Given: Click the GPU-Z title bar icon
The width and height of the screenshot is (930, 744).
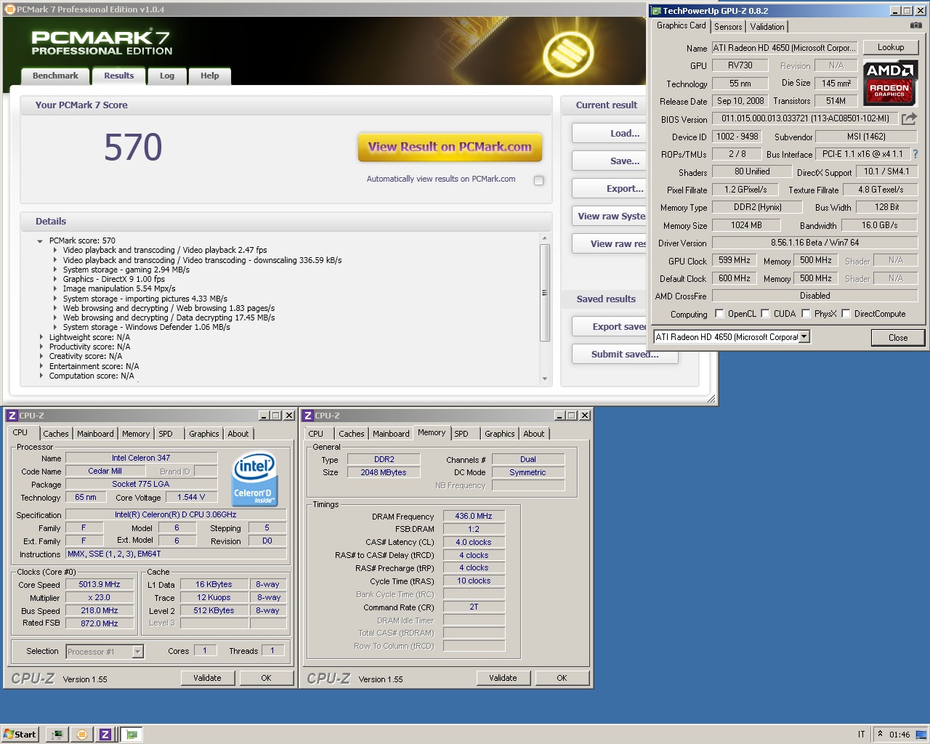Looking at the screenshot, I should tap(656, 11).
